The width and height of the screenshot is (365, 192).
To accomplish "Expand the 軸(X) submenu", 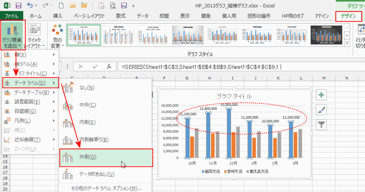I will 30,55.
